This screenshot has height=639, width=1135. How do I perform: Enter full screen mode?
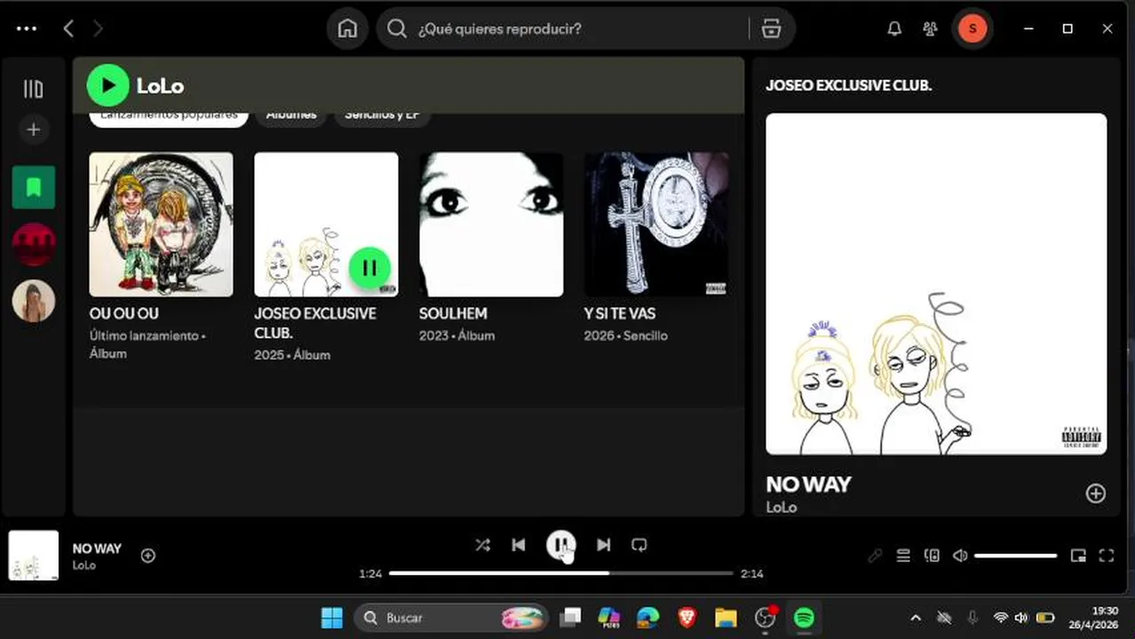pos(1107,556)
